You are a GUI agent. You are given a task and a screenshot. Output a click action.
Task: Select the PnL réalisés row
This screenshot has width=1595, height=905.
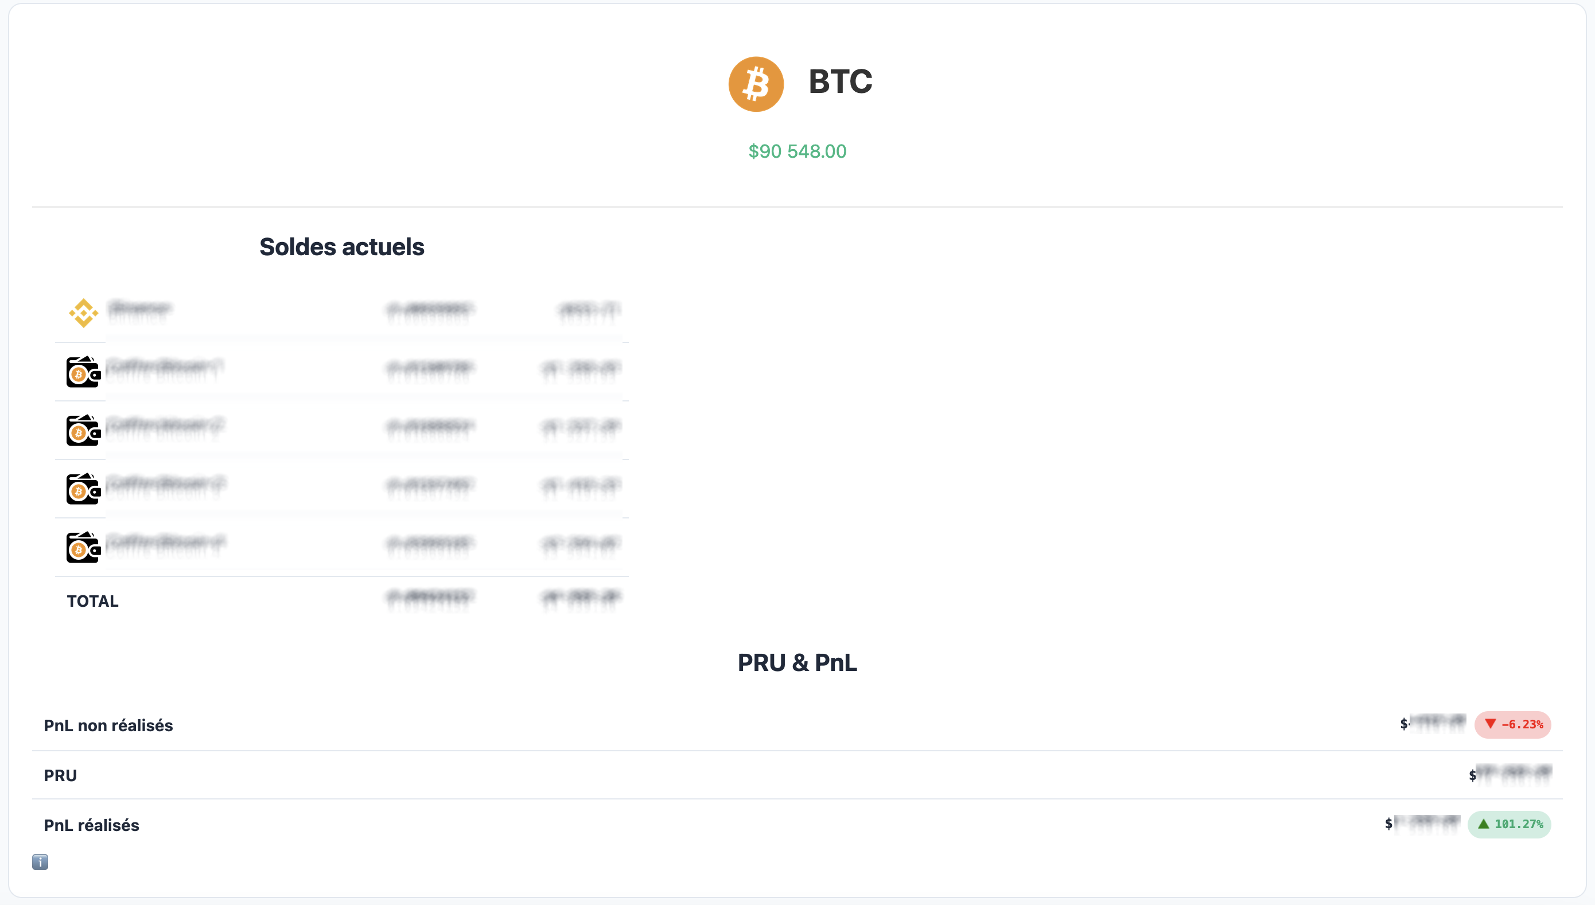tap(91, 825)
